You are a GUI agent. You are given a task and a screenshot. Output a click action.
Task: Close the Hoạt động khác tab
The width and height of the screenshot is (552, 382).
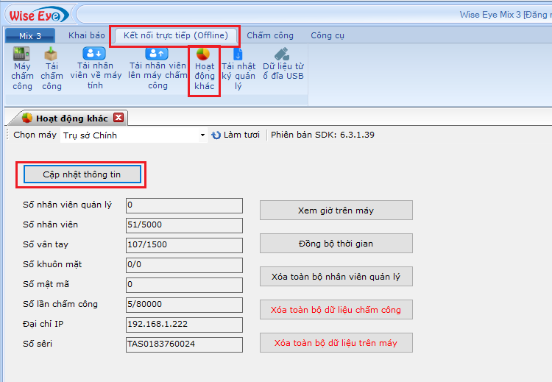[x=118, y=118]
